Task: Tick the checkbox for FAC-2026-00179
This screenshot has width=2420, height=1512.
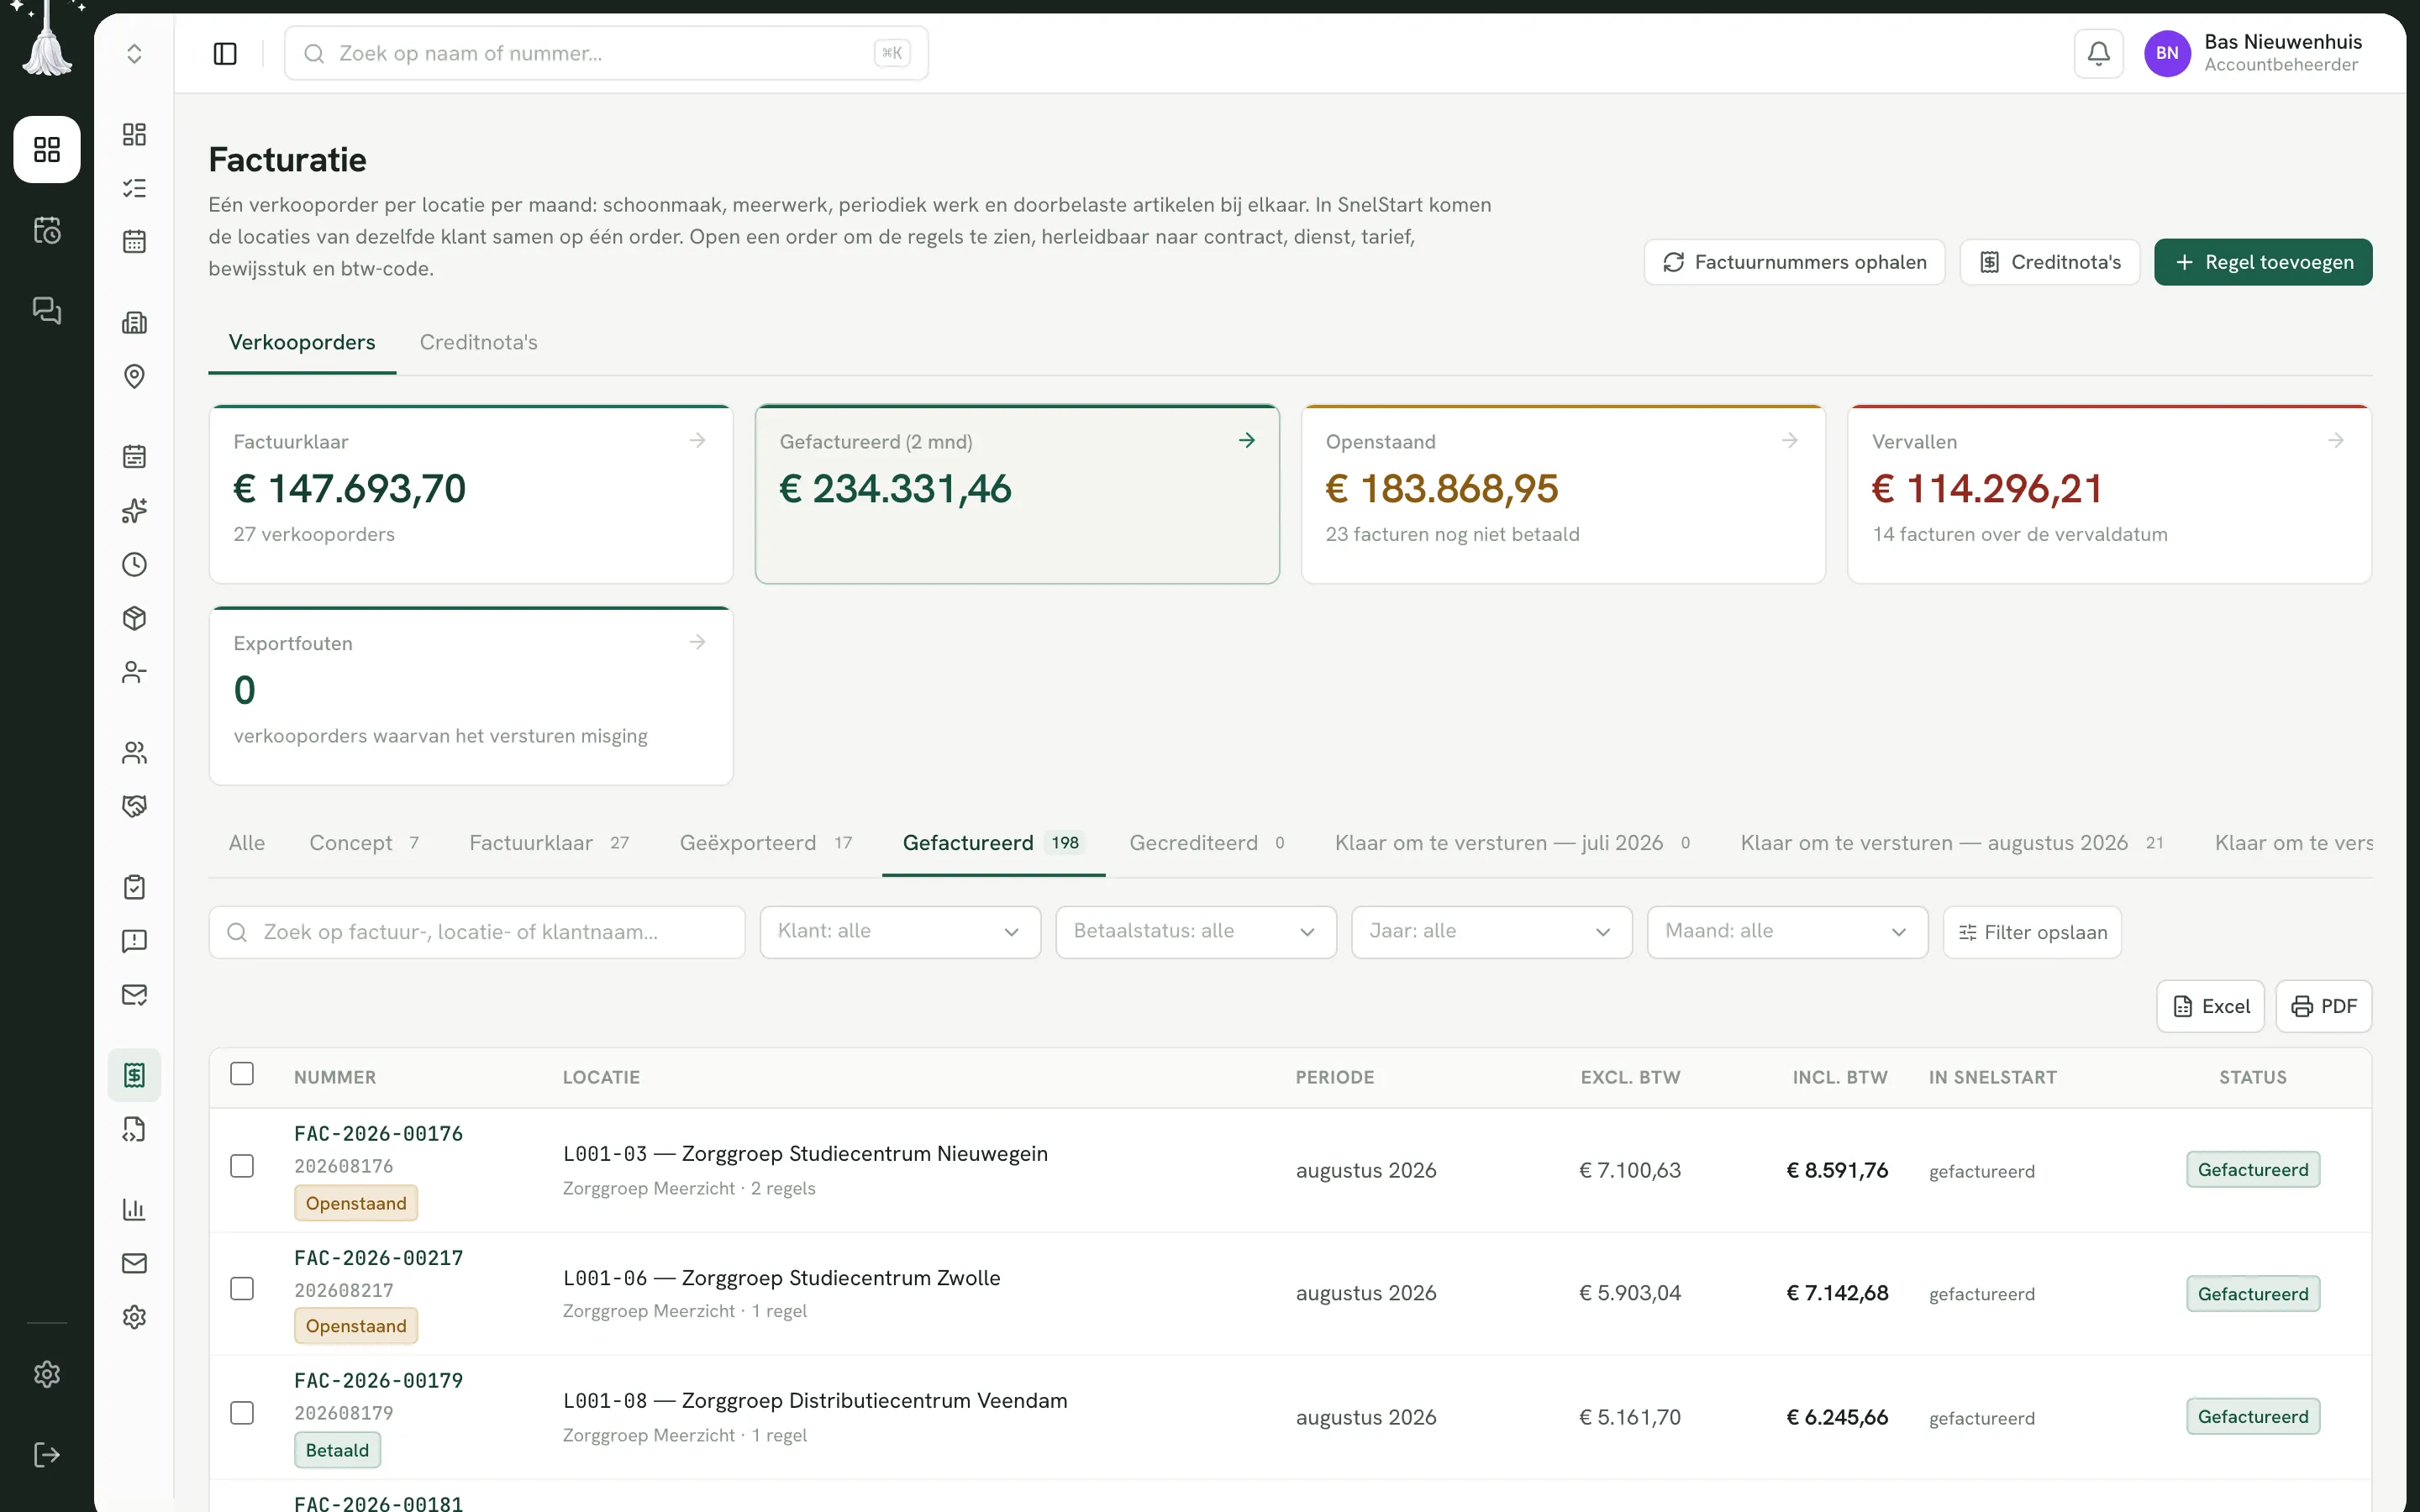Action: pos(242,1413)
